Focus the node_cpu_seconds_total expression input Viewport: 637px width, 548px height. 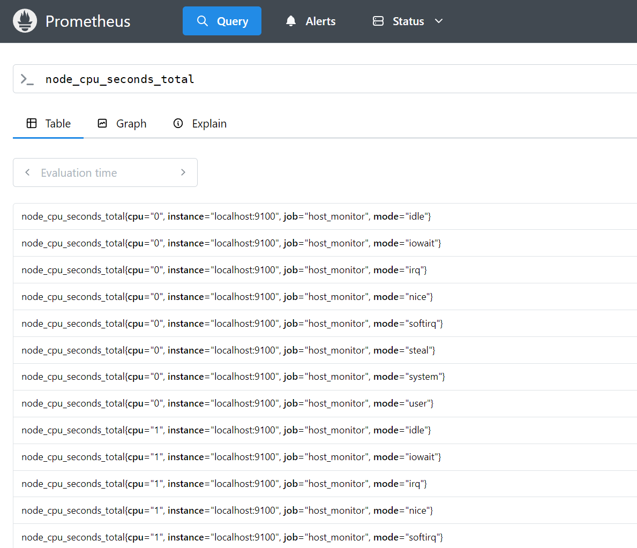[321, 79]
